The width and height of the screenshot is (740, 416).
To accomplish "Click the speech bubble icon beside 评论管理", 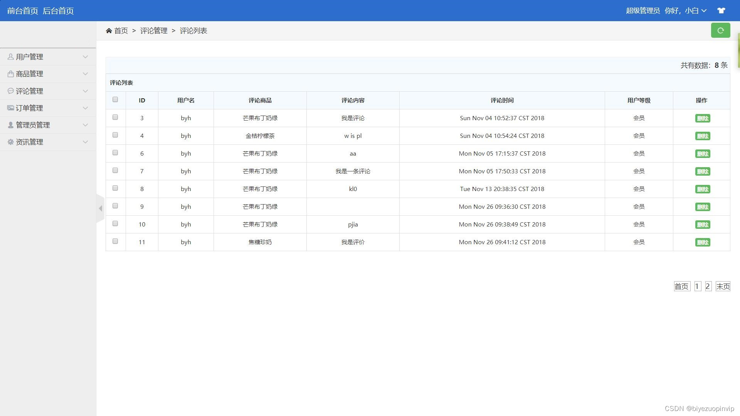I will [x=10, y=91].
